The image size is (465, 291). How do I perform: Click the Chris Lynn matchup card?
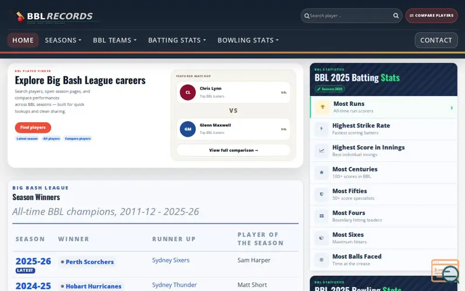click(x=234, y=93)
